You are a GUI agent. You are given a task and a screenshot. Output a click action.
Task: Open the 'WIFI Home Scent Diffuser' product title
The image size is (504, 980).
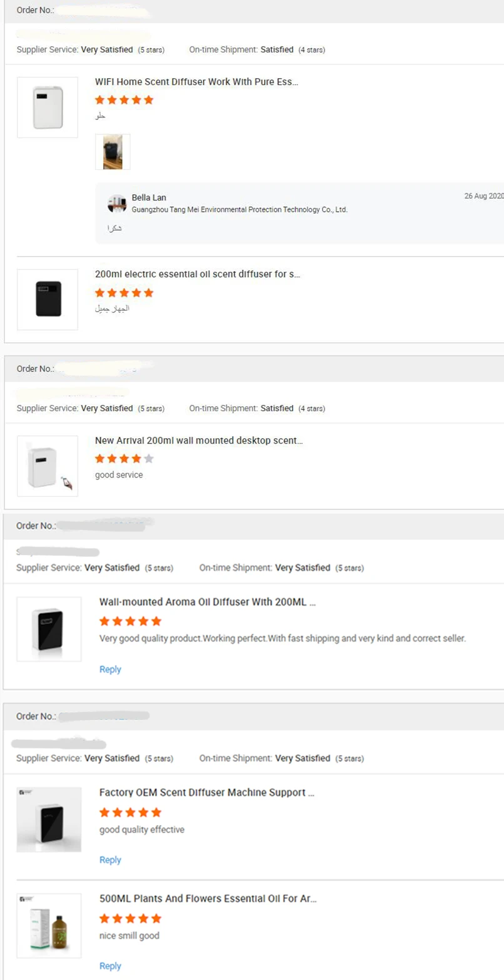coord(196,82)
